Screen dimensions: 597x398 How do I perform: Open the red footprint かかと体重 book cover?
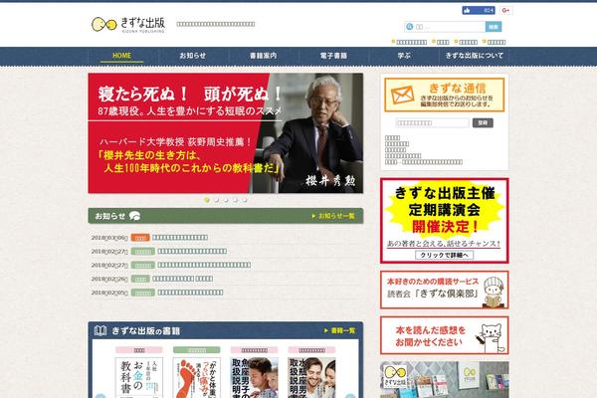(196, 377)
